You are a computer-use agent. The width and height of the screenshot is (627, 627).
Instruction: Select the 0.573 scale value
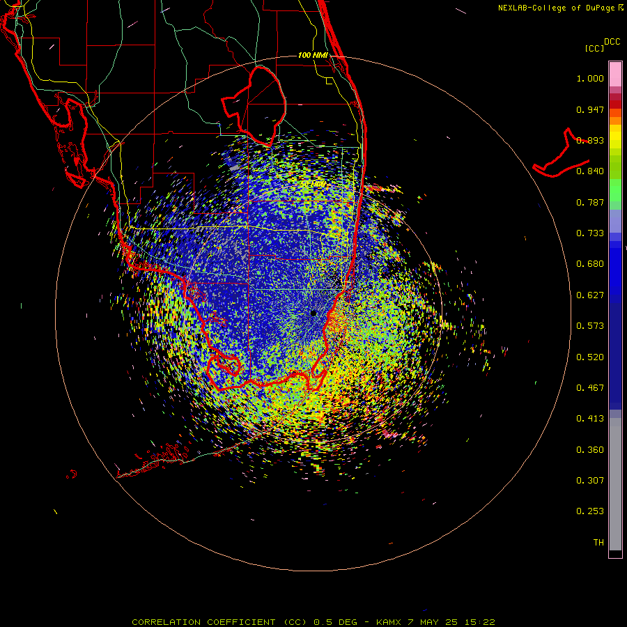pos(590,326)
